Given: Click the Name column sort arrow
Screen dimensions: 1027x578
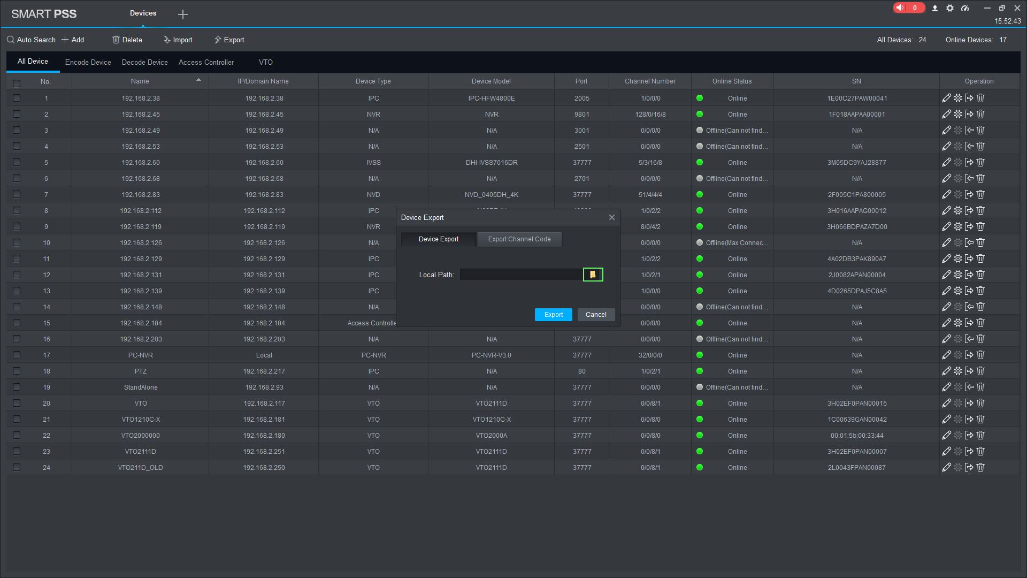Looking at the screenshot, I should [198, 80].
